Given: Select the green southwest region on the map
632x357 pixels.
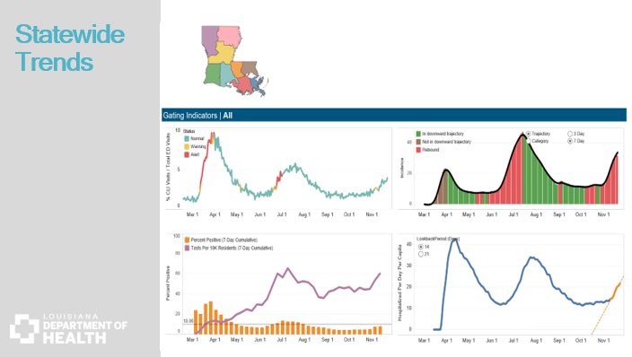Looking at the screenshot, I should 212,74.
